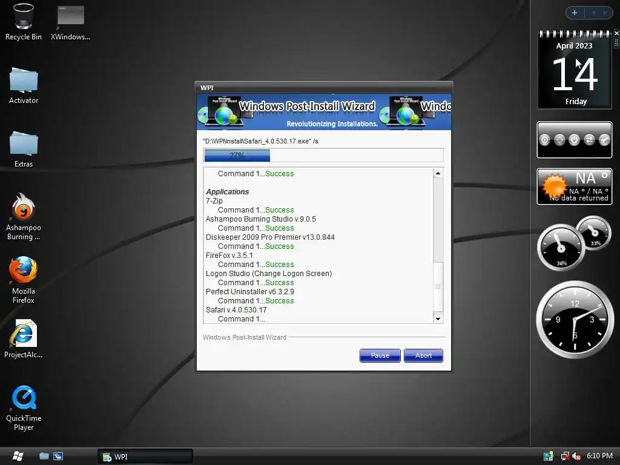Click the sidebar next page arrow
This screenshot has height=465, width=620.
click(x=605, y=13)
